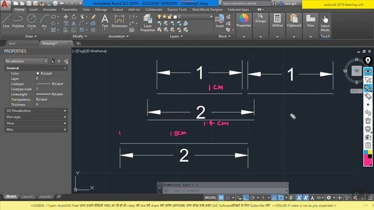Expand the Layers panel dropdown
The image size is (374, 210).
click(x=176, y=36)
